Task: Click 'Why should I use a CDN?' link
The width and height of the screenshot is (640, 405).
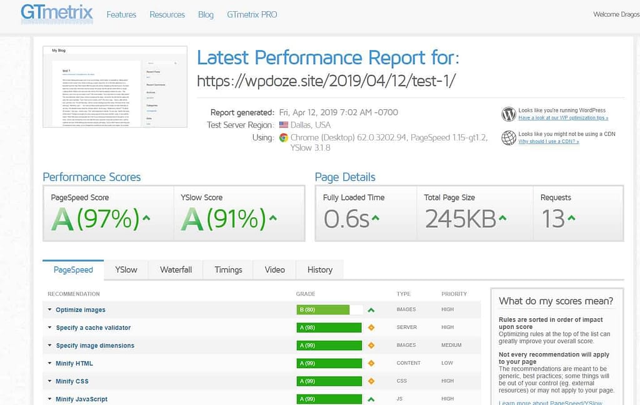Action: coord(549,142)
